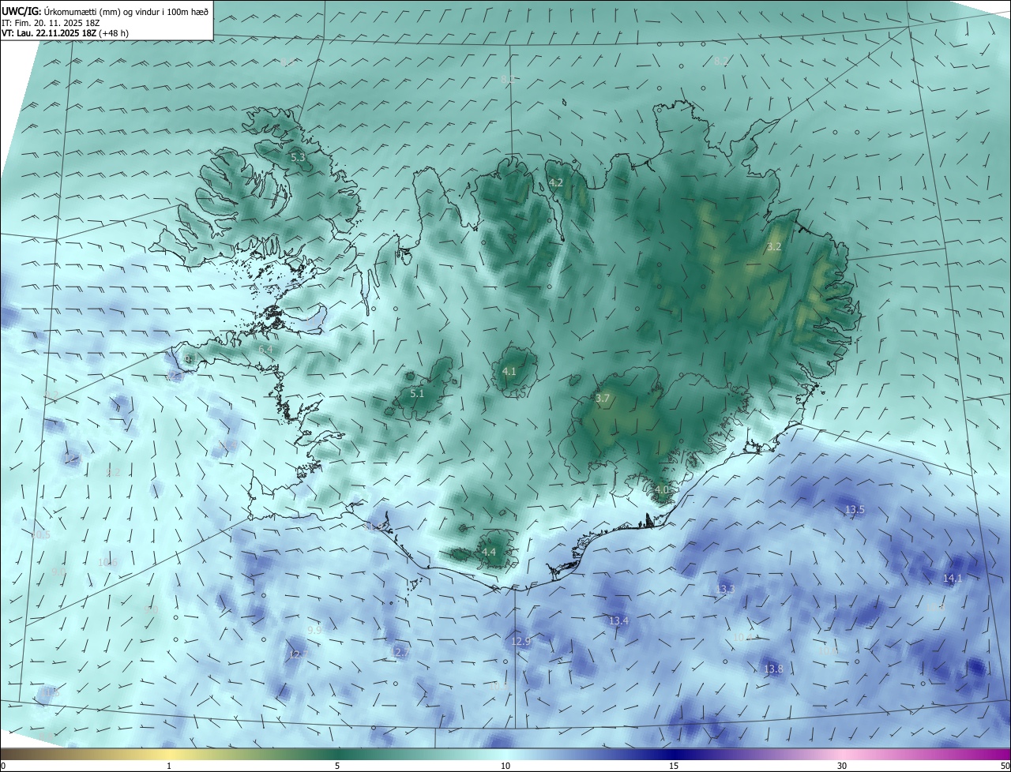Image resolution: width=1011 pixels, height=772 pixels.
Task: Click the 4.0 value near the southeast coast
Action: pyautogui.click(x=662, y=489)
